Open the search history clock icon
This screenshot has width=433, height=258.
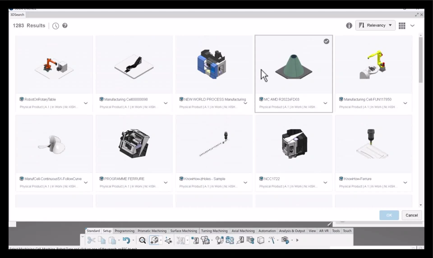(55, 26)
